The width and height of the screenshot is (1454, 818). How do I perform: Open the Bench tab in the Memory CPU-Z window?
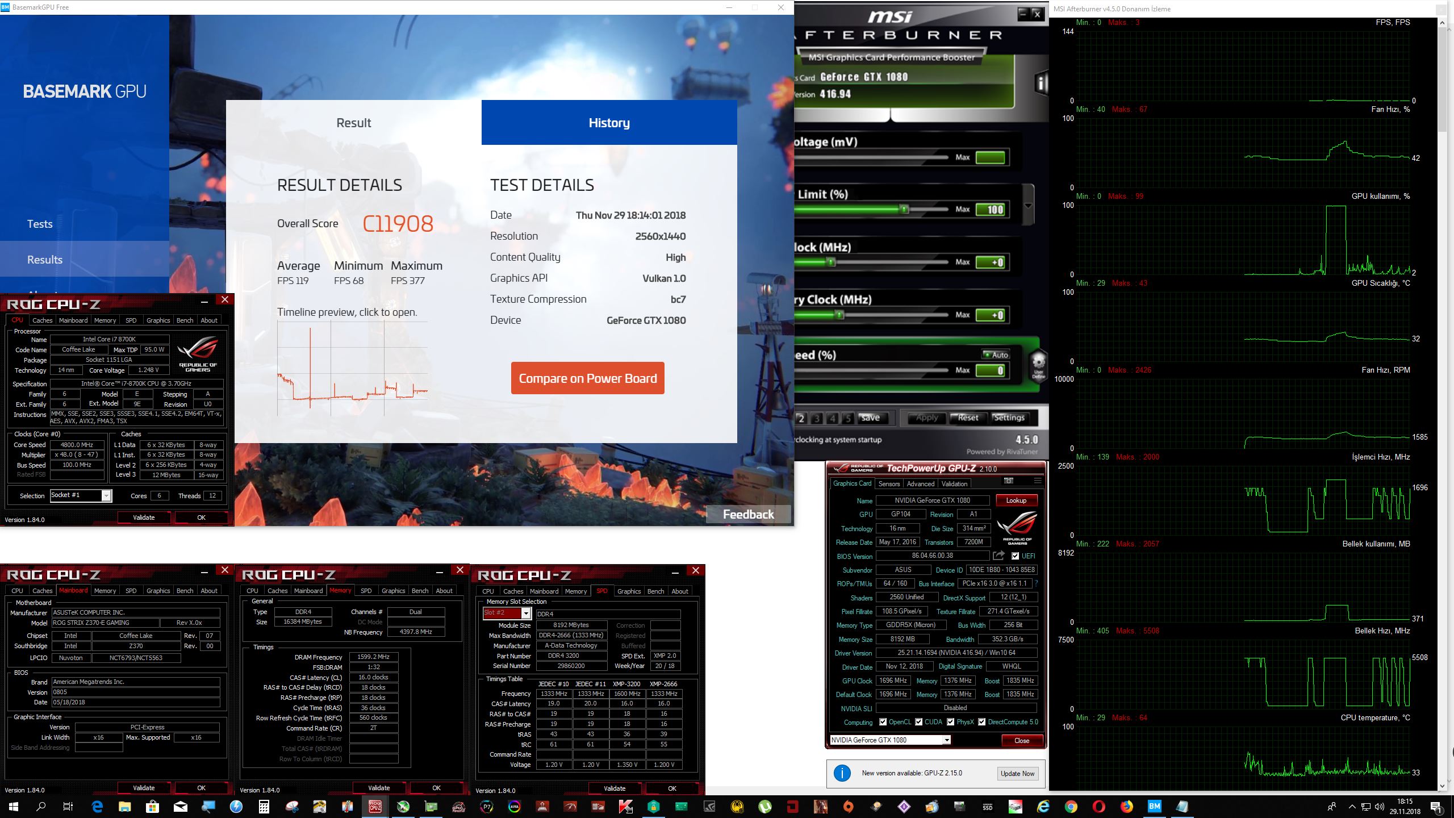pos(420,591)
